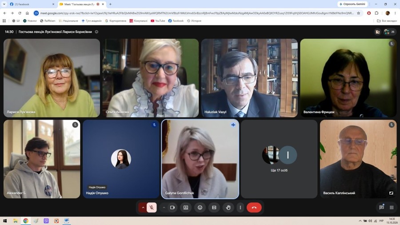The image size is (400, 225).
Task: Open the Гугл академія bookmark
Action: click(x=92, y=21)
